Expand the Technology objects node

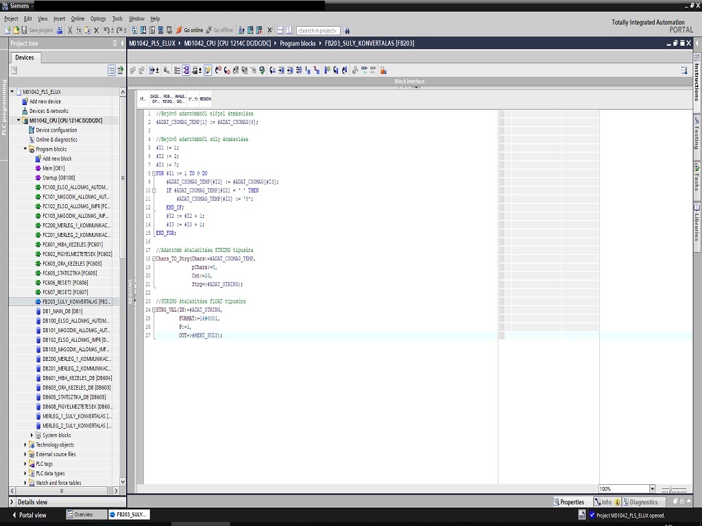coord(25,444)
